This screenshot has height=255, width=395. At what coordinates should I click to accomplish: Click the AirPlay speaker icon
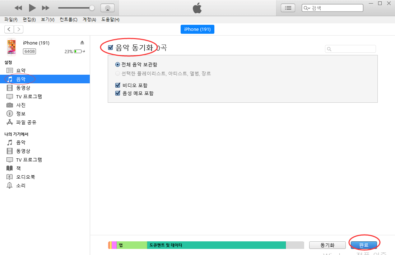point(107,8)
